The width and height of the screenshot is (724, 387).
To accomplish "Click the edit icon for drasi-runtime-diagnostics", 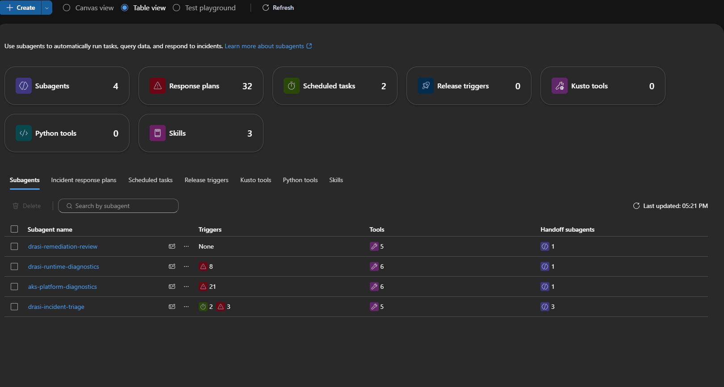I will [x=172, y=266].
